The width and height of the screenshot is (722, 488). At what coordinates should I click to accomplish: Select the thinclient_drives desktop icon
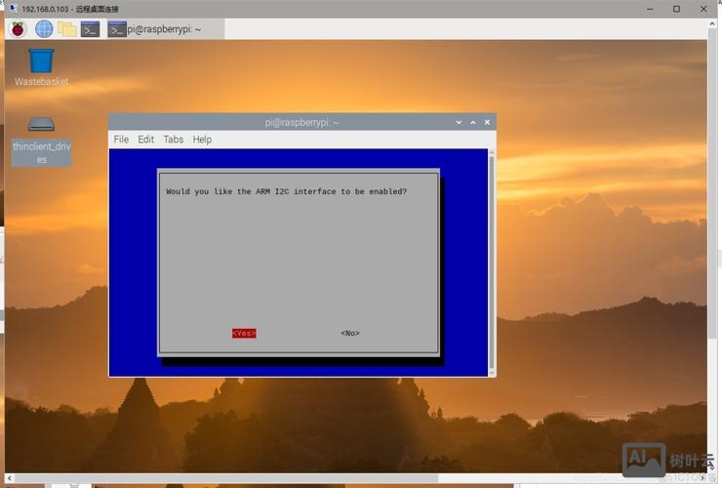[x=41, y=139]
